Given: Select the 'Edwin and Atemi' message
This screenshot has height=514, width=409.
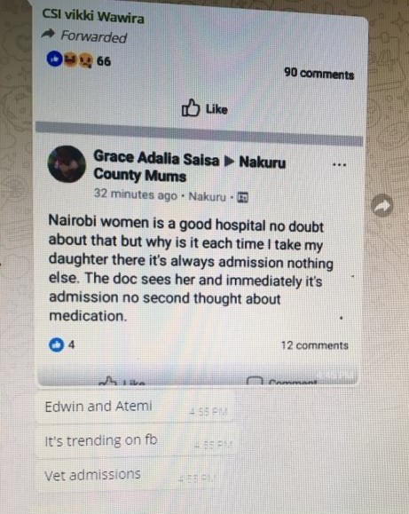Looking at the screenshot, I should 134,407.
